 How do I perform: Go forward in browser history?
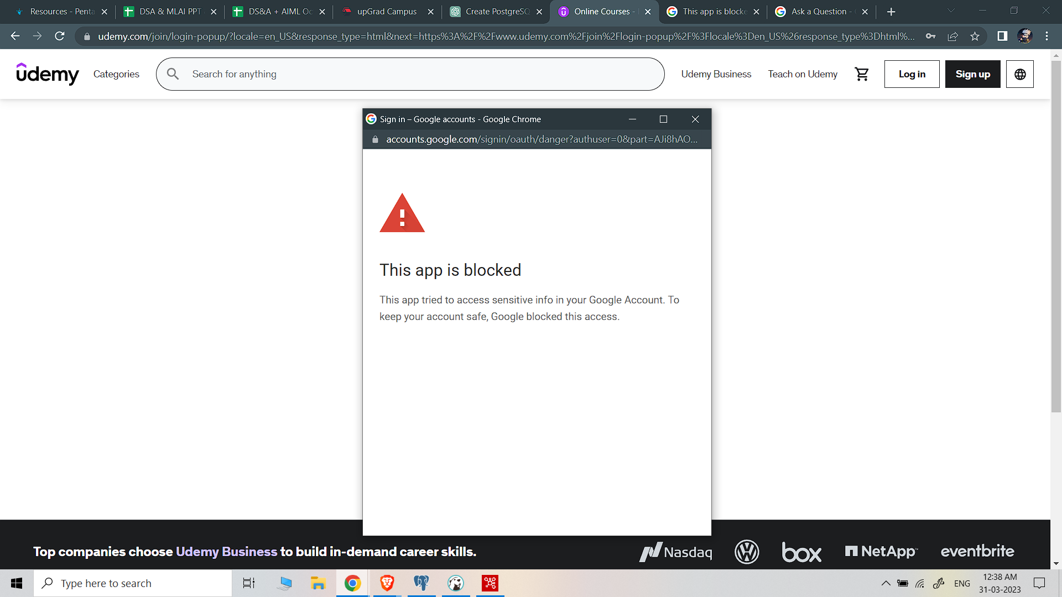[x=37, y=36]
